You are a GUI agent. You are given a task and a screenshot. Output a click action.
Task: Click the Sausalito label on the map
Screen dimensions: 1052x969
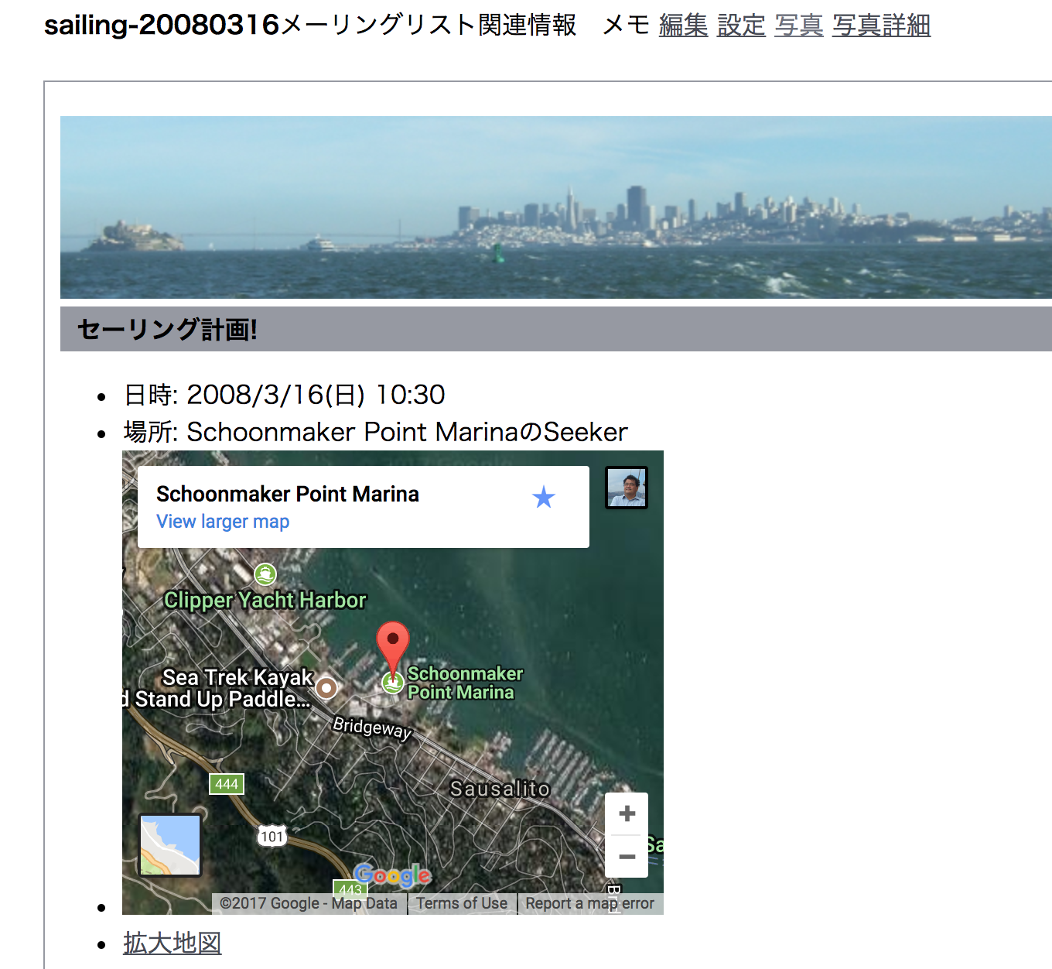[x=500, y=789]
